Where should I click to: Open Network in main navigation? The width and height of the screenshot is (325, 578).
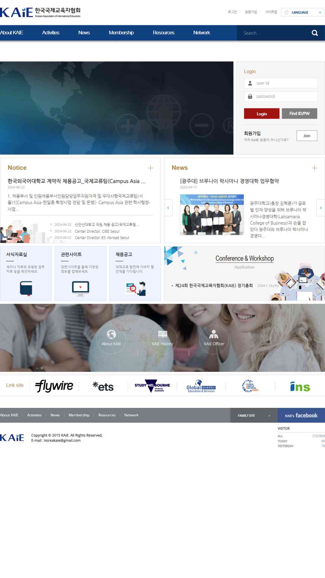click(202, 33)
